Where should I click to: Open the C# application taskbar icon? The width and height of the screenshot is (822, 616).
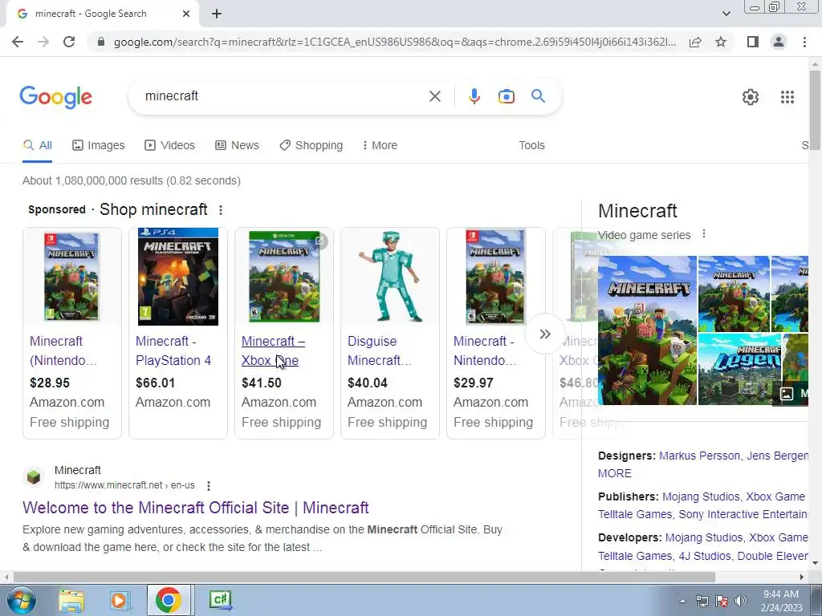(220, 600)
